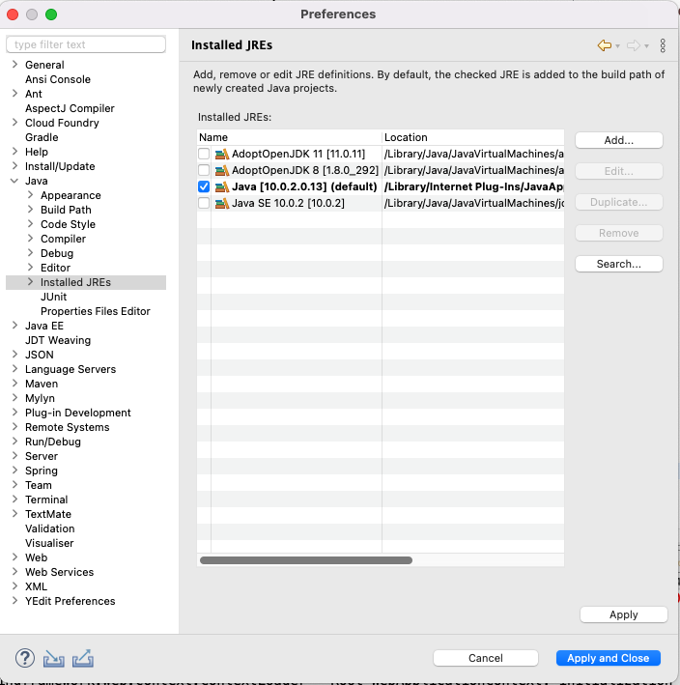Expand the Installed JREs node
Screen dimensions: 680x685
[x=30, y=282]
